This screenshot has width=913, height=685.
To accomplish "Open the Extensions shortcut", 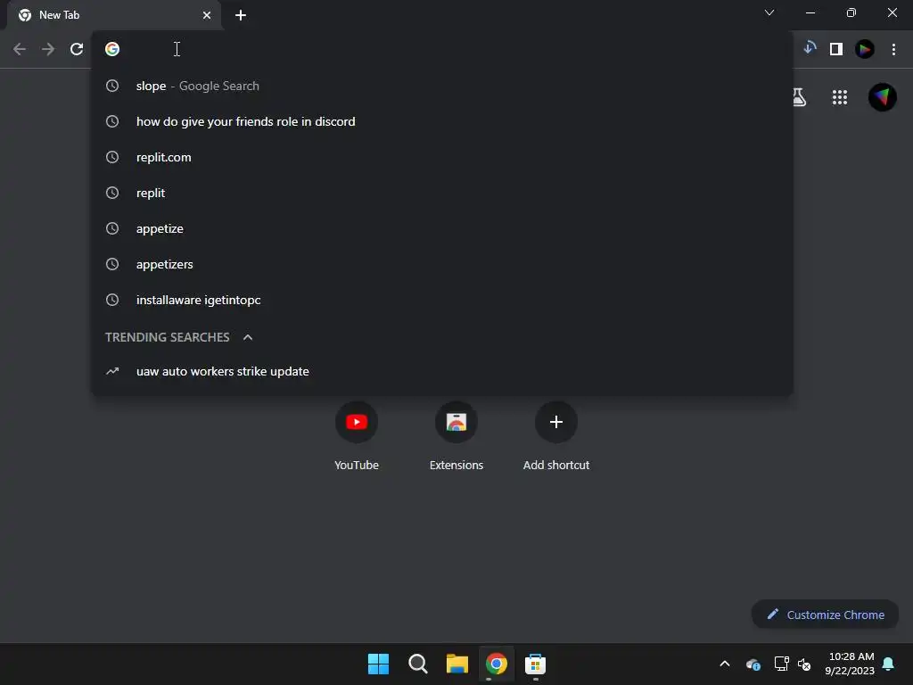I will click(x=456, y=435).
